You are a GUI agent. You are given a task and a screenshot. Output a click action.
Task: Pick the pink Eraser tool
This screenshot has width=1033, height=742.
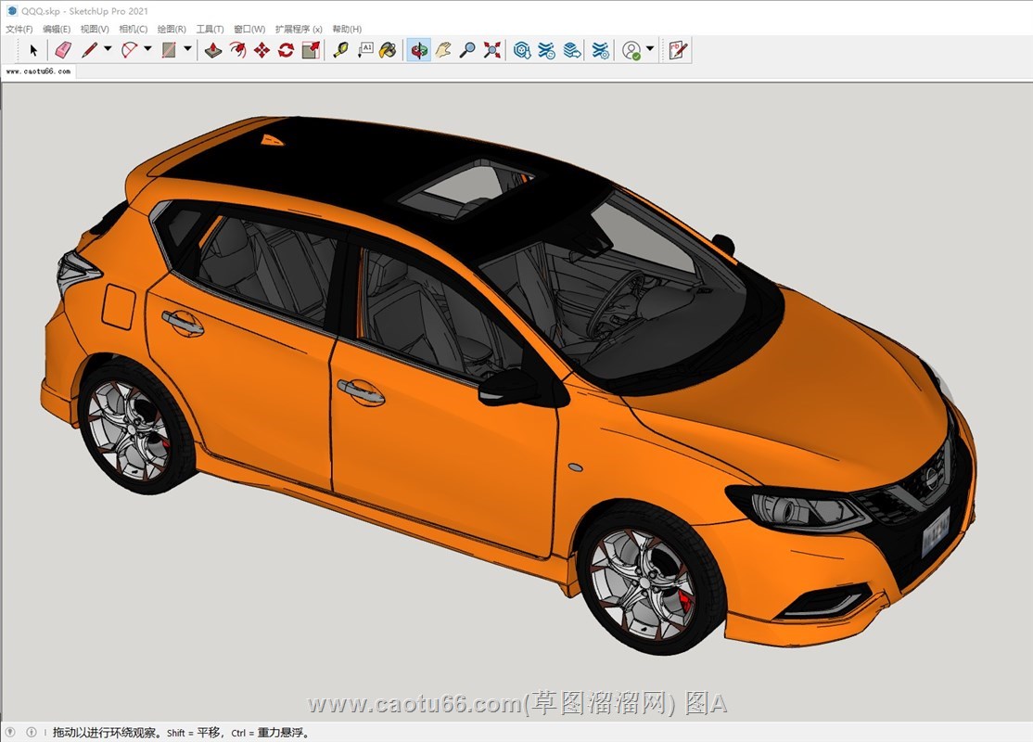click(62, 50)
